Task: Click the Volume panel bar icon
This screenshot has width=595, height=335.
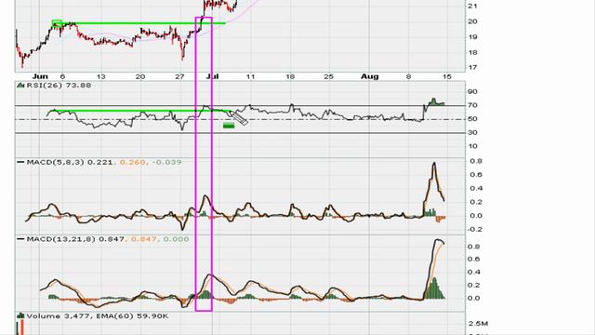Action: (x=20, y=316)
